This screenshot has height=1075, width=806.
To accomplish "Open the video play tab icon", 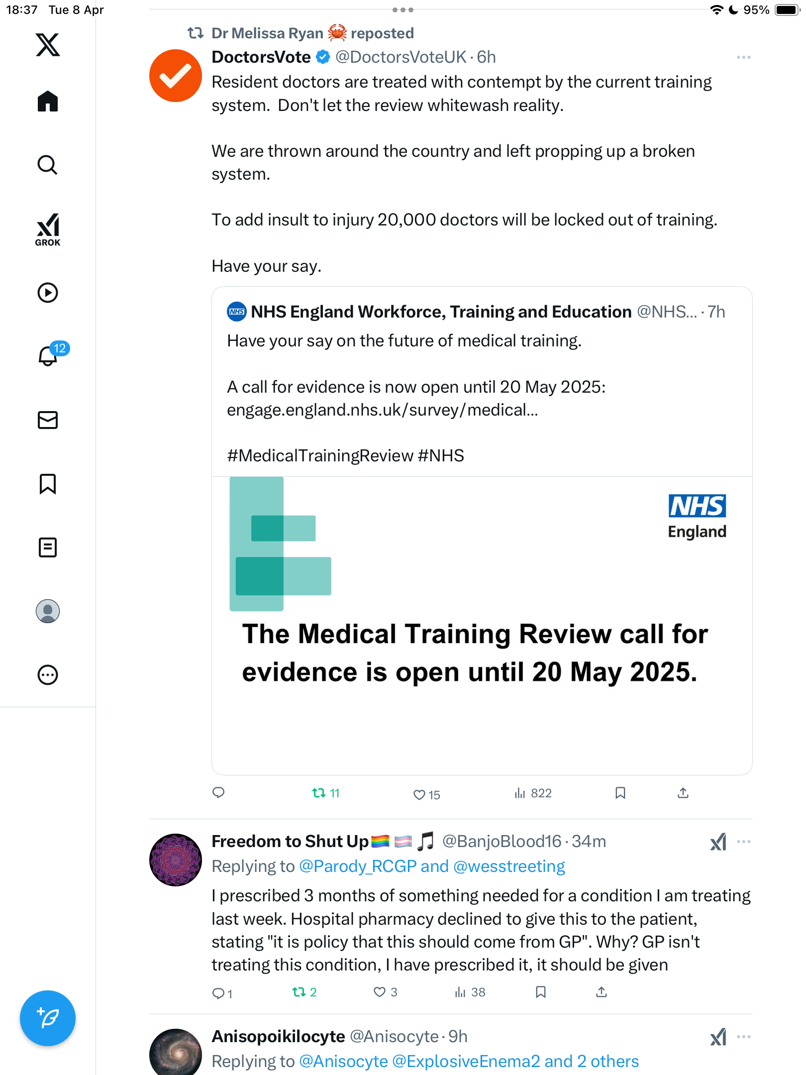I will pos(48,293).
